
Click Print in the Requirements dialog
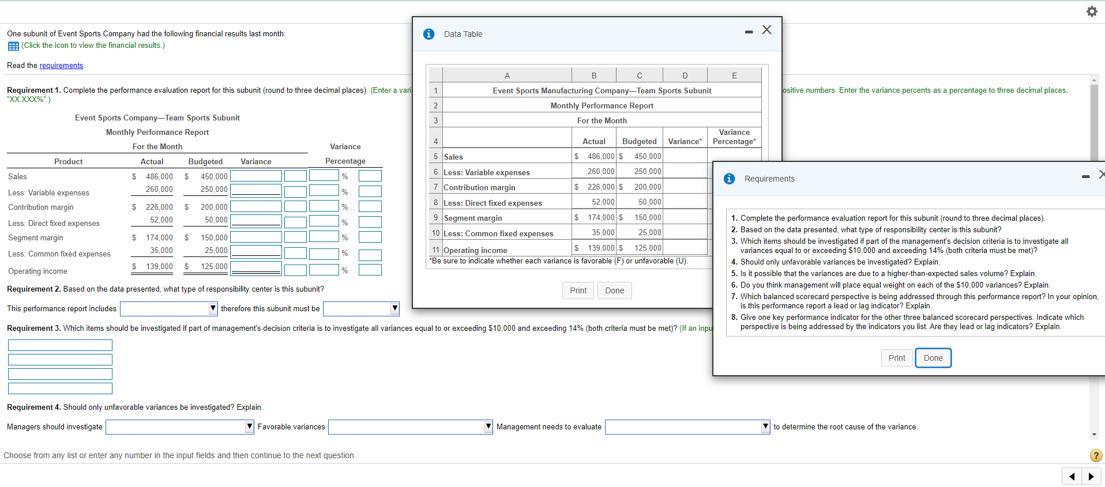tap(897, 358)
